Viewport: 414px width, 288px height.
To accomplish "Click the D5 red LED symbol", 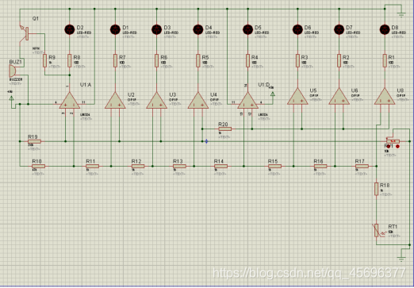I will pyautogui.click(x=247, y=29).
